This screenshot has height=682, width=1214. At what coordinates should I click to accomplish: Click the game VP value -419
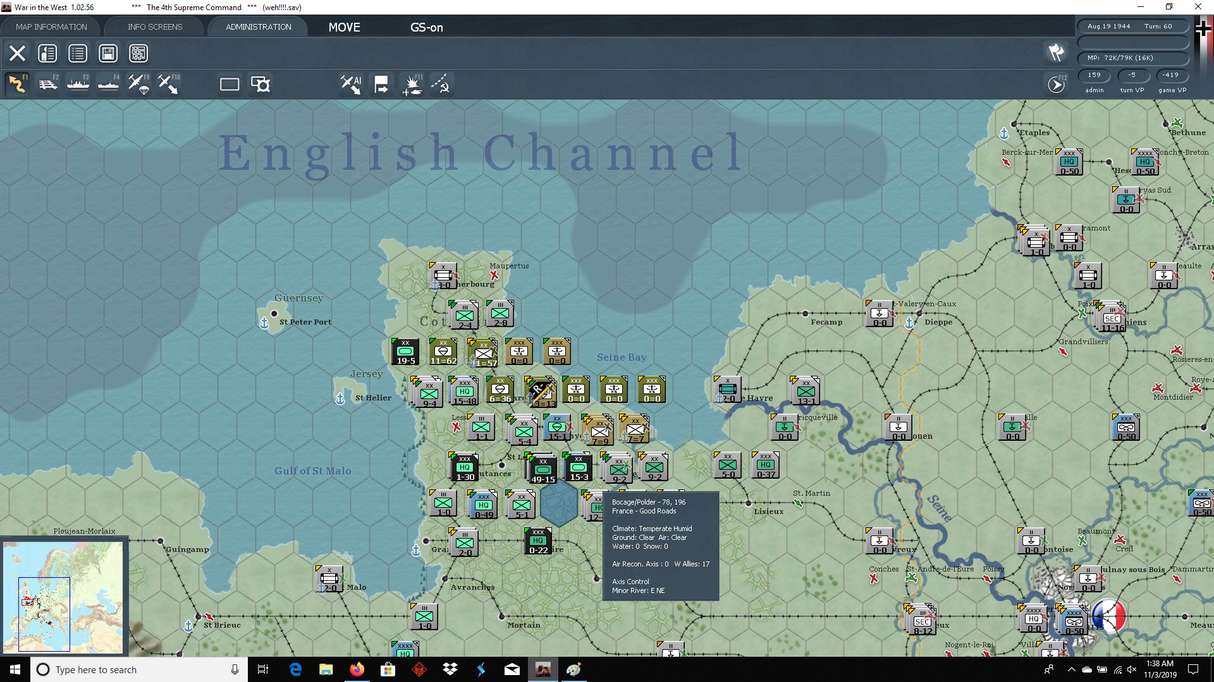click(1171, 75)
